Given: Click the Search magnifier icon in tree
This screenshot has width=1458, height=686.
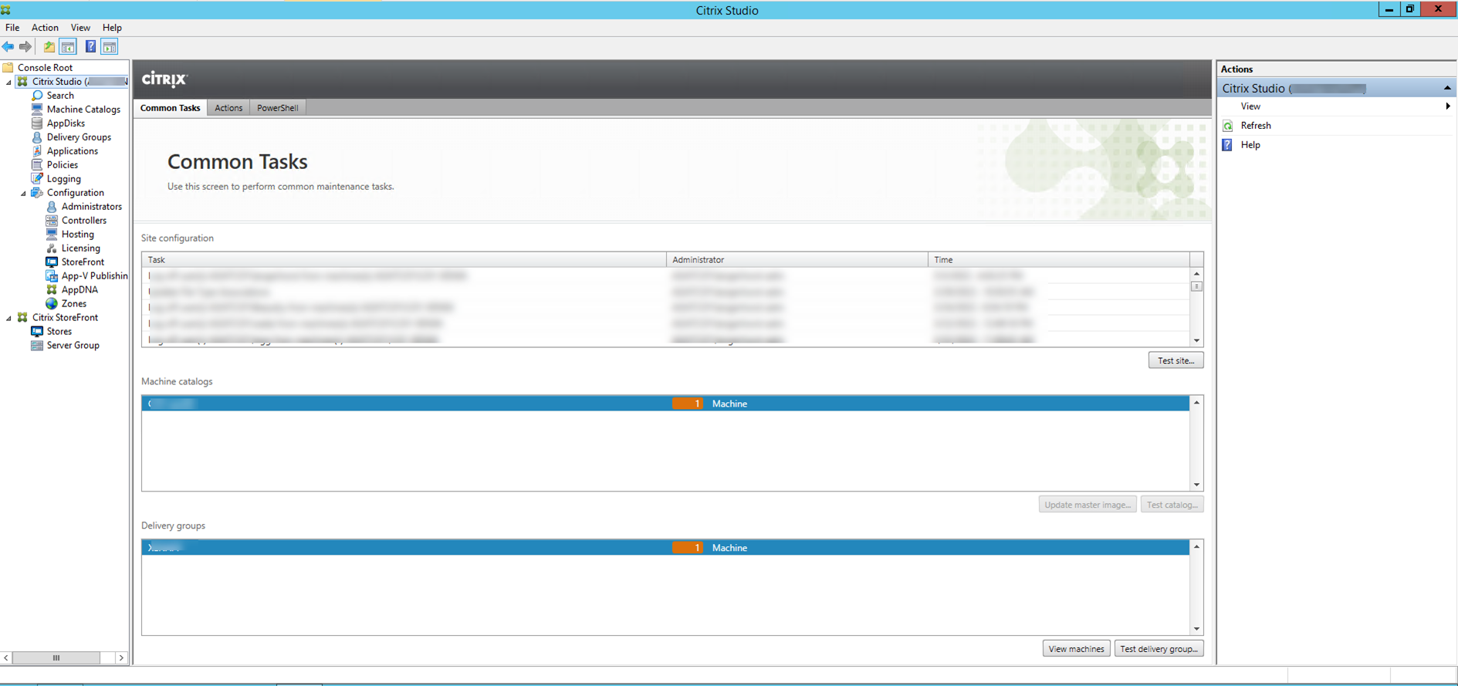Looking at the screenshot, I should pyautogui.click(x=37, y=96).
